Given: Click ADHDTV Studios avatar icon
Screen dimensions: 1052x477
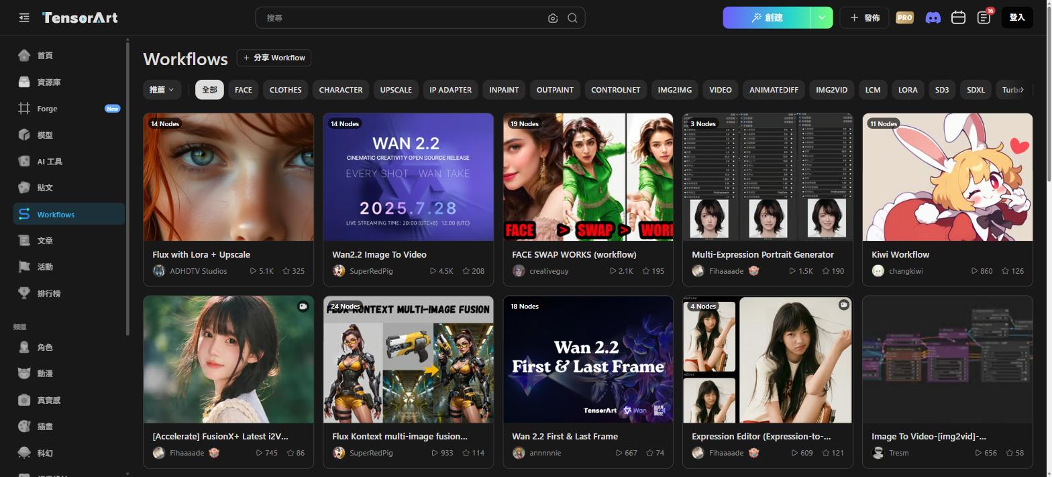Looking at the screenshot, I should tap(159, 271).
